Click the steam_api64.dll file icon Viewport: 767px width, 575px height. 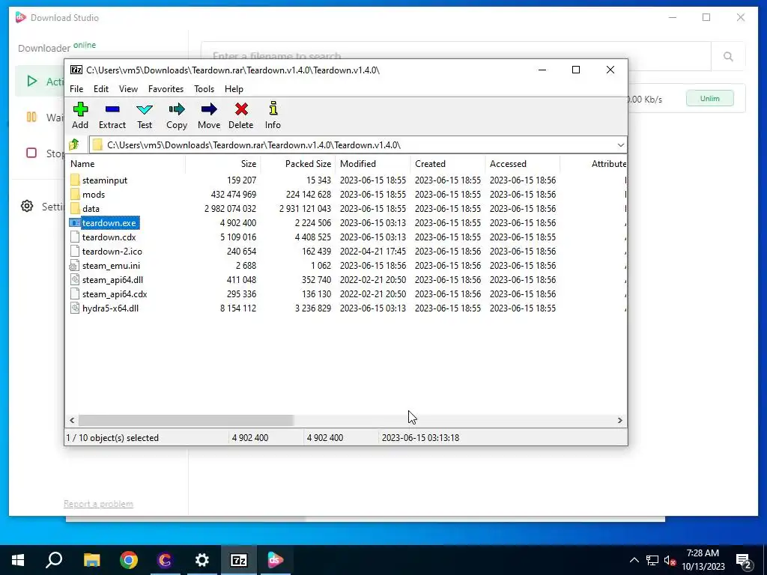(x=74, y=280)
